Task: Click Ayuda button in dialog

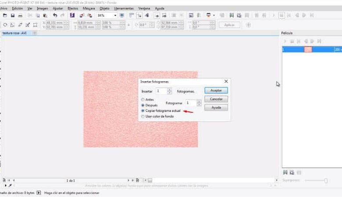Action: tap(216, 107)
